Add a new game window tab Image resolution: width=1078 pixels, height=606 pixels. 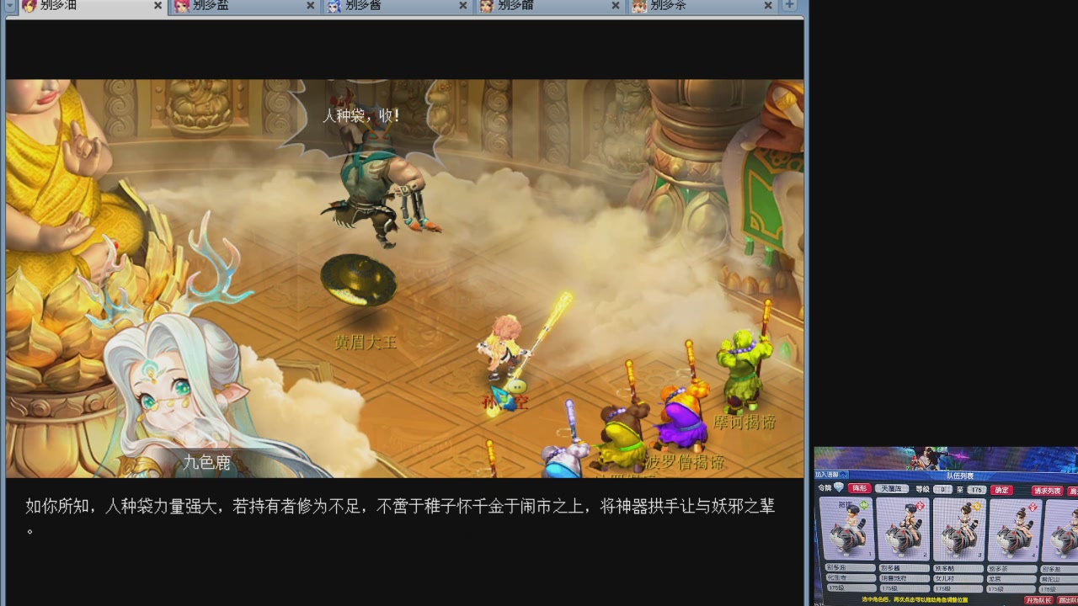pyautogui.click(x=789, y=6)
